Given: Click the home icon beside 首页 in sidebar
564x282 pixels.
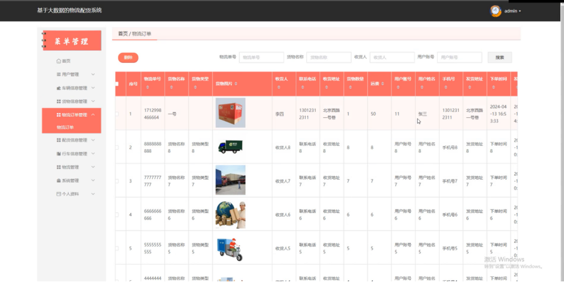Looking at the screenshot, I should coord(59,61).
